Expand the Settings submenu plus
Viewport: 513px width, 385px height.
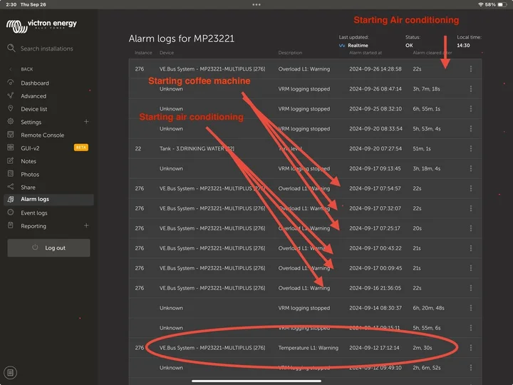86,121
